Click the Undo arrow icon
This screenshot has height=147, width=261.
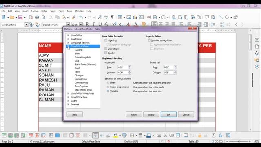coord(81,17)
